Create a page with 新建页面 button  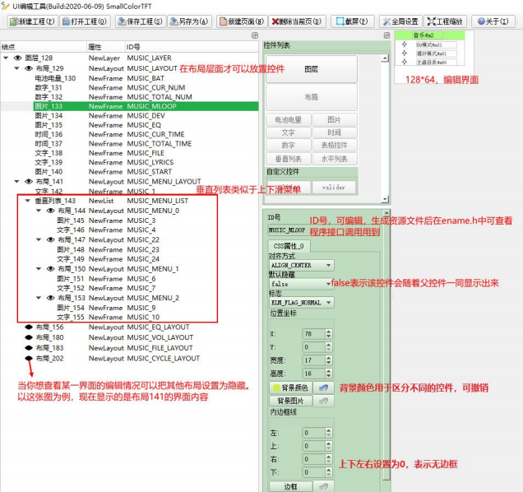coord(242,21)
